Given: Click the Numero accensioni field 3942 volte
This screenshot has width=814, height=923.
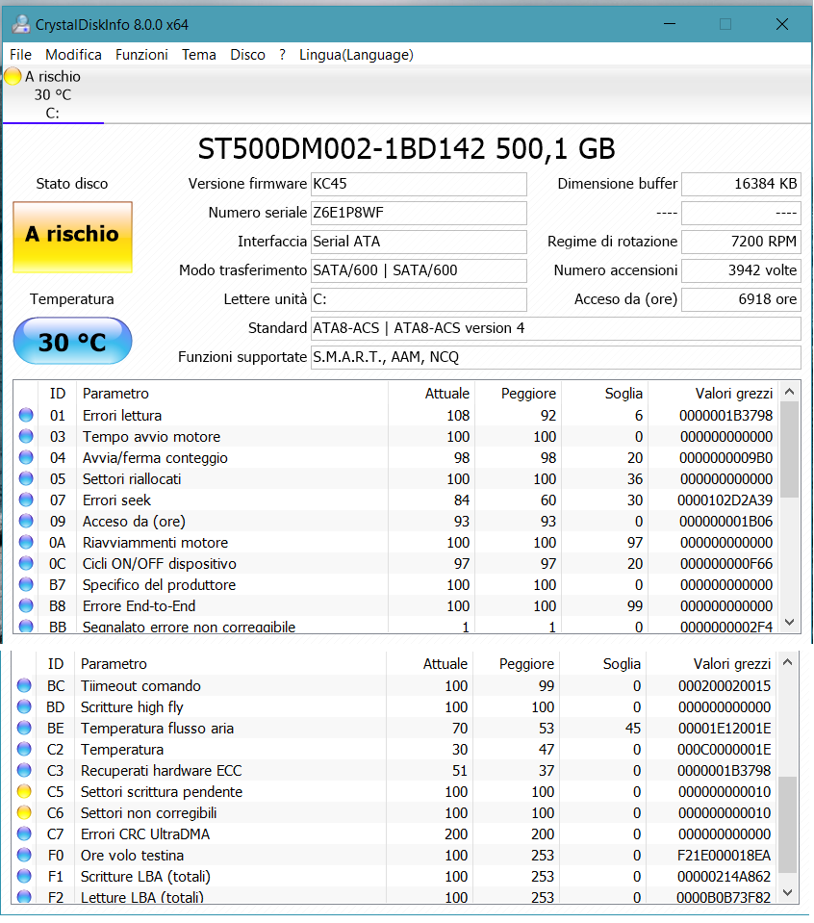Looking at the screenshot, I should [741, 270].
